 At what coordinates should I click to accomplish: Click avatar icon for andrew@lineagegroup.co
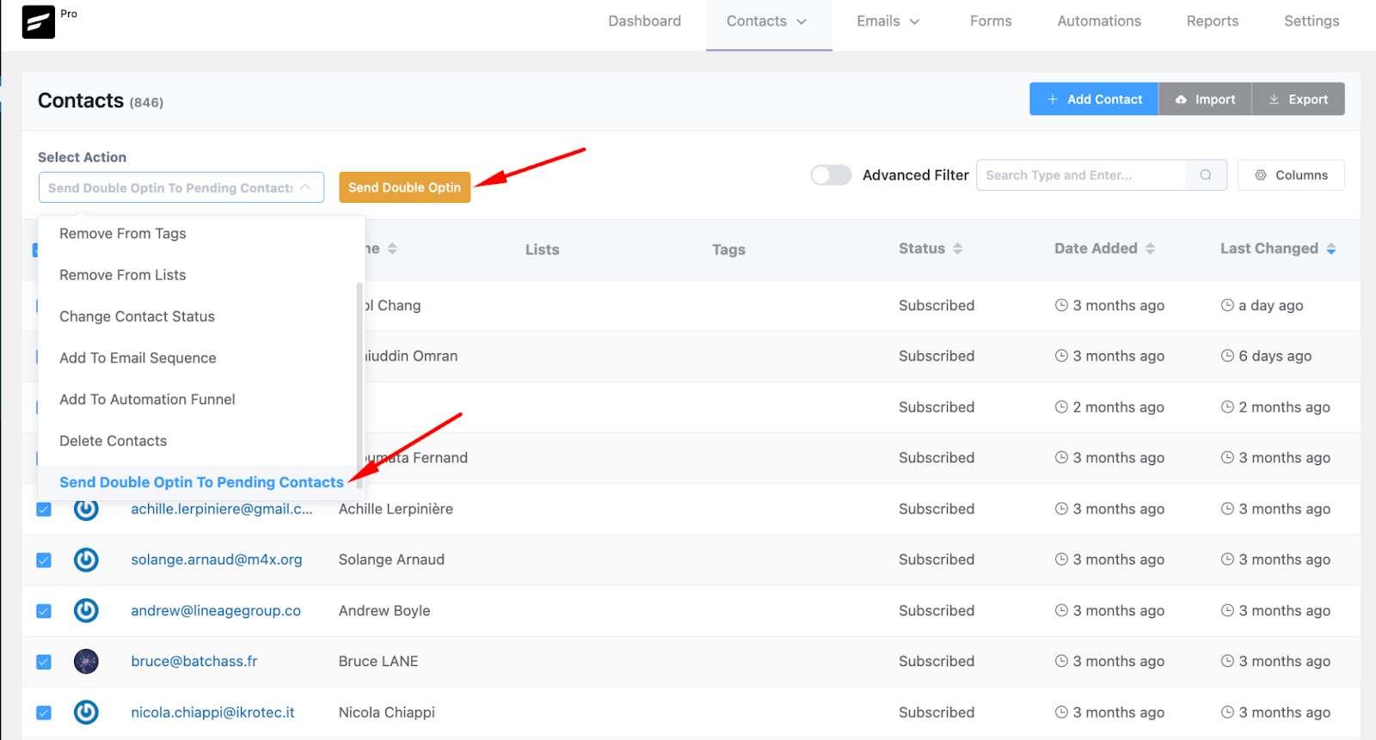tap(86, 611)
